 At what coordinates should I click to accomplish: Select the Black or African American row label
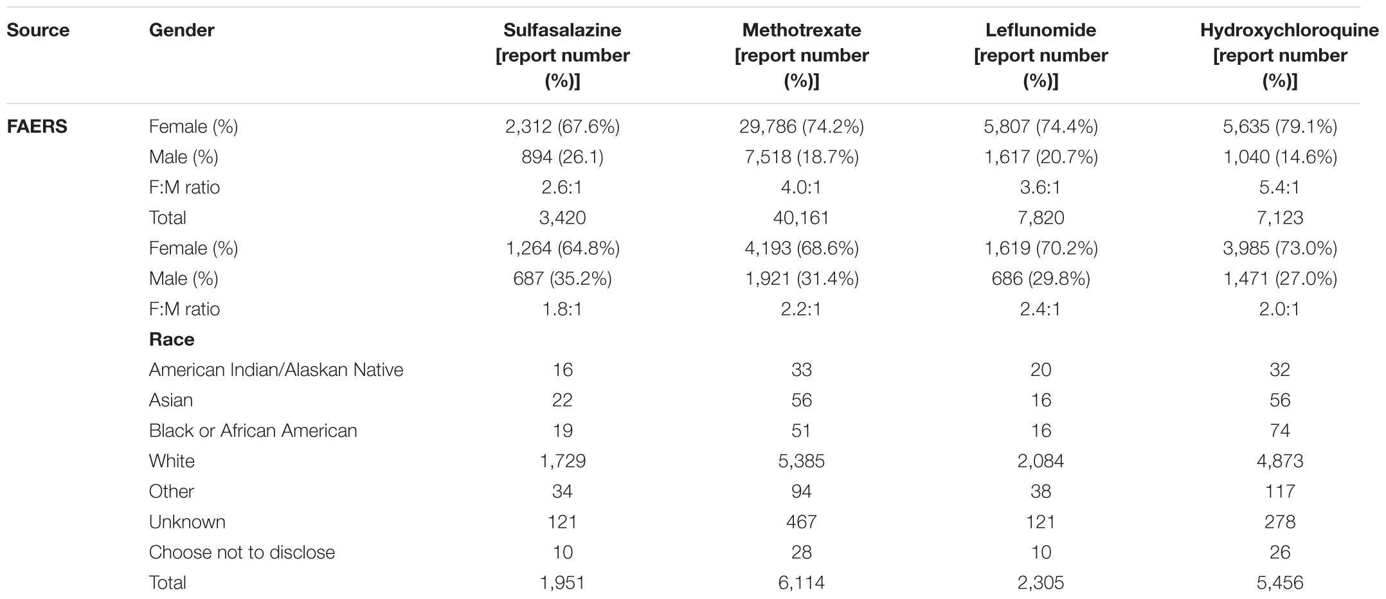coord(253,431)
